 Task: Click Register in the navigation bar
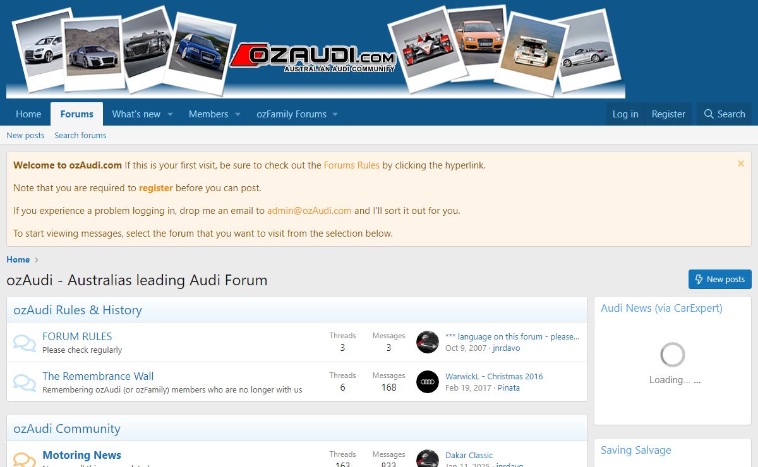tap(668, 114)
